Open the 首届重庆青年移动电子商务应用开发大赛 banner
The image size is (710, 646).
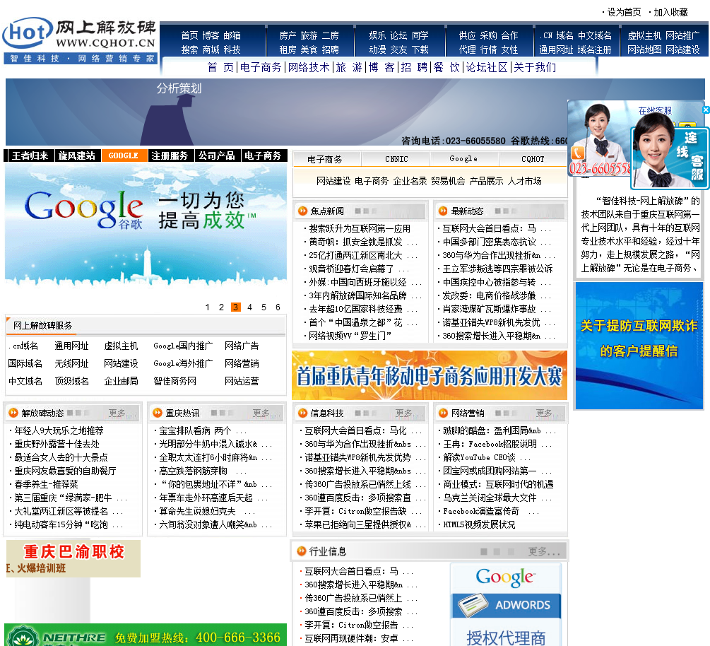(x=430, y=375)
